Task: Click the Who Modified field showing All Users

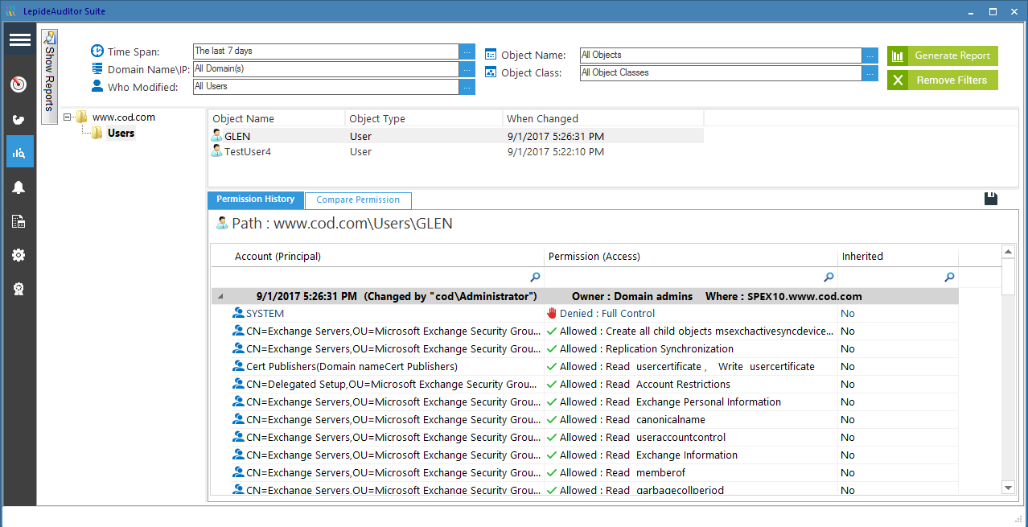Action: tap(326, 87)
